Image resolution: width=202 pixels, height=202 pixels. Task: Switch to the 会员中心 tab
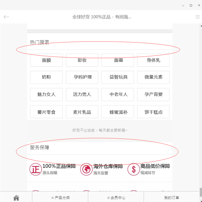pyautogui.click(x=116, y=198)
